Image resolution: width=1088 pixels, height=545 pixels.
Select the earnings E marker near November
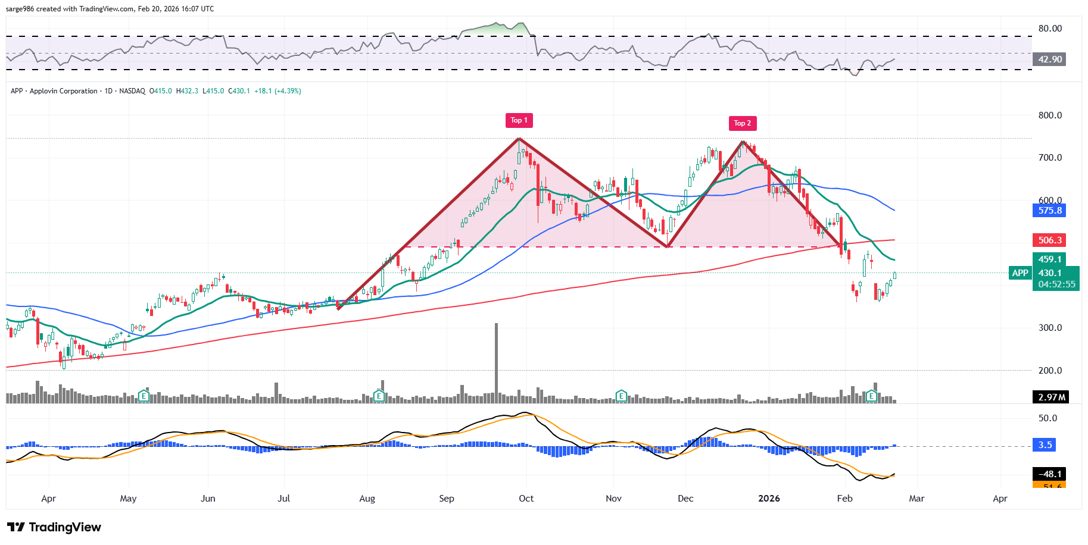click(621, 396)
